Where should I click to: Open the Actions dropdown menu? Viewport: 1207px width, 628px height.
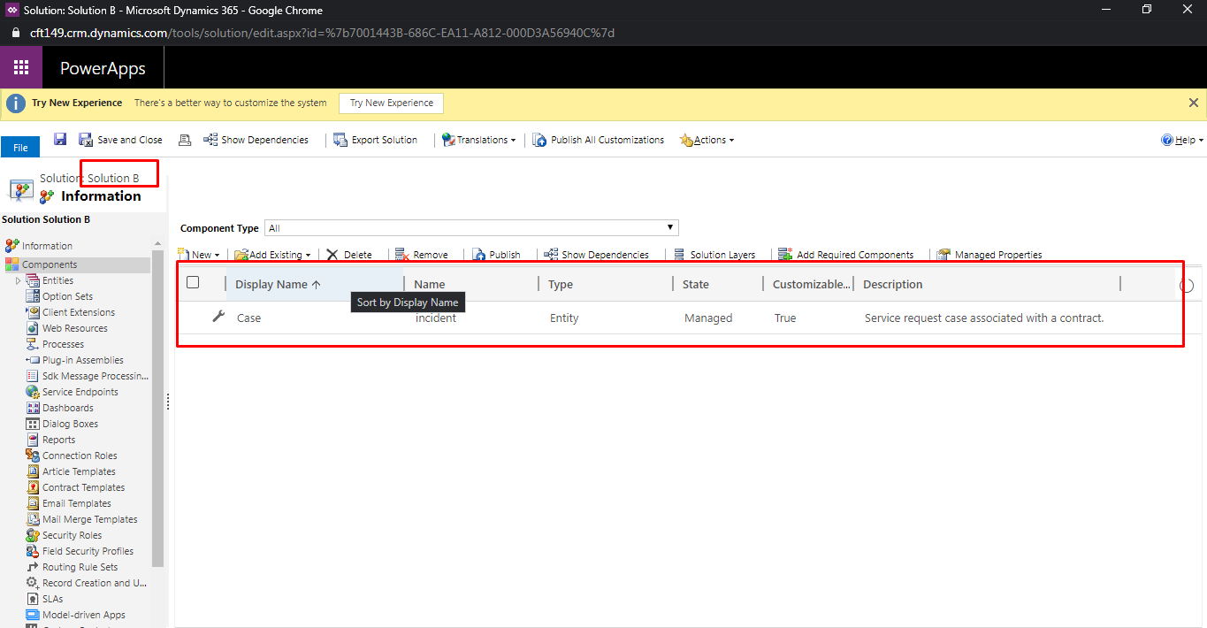pos(707,140)
